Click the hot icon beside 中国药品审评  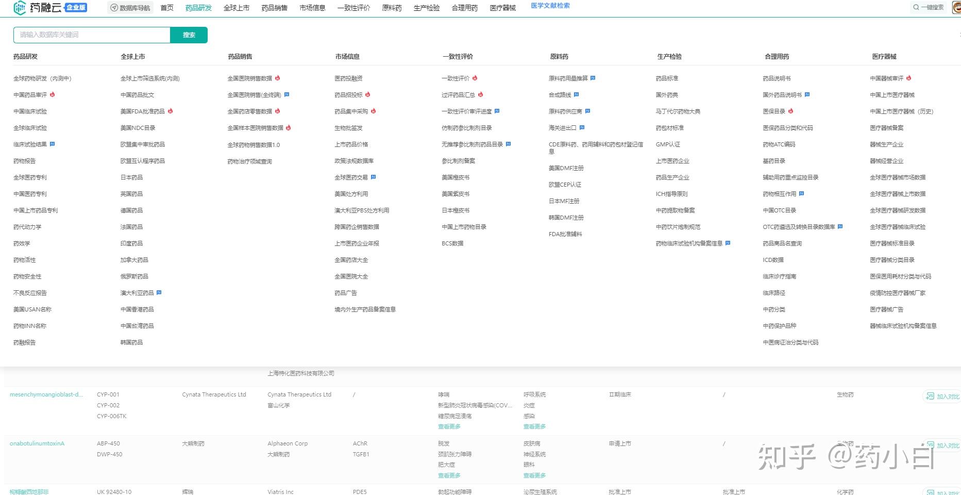[x=53, y=94]
